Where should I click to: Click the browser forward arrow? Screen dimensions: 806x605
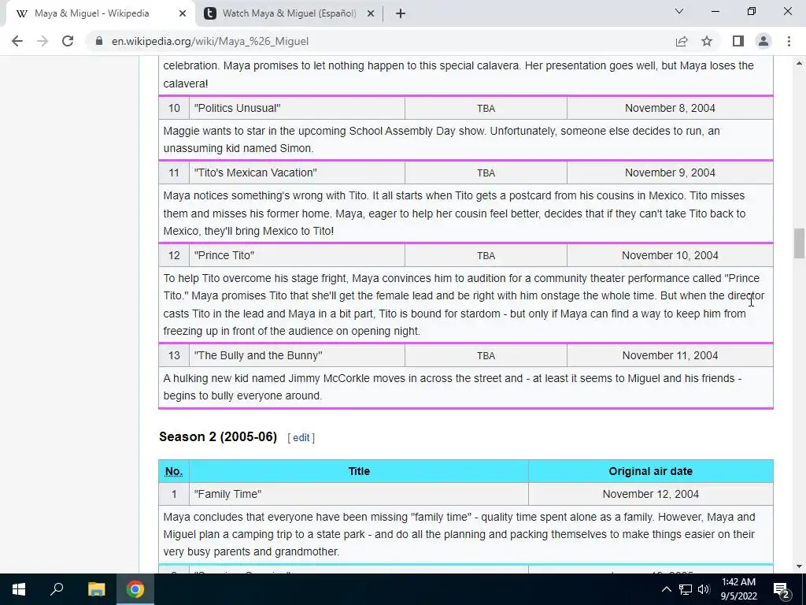point(43,41)
